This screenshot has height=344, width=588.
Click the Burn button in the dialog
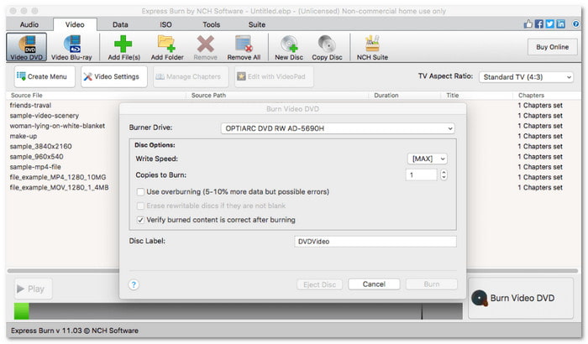click(432, 284)
